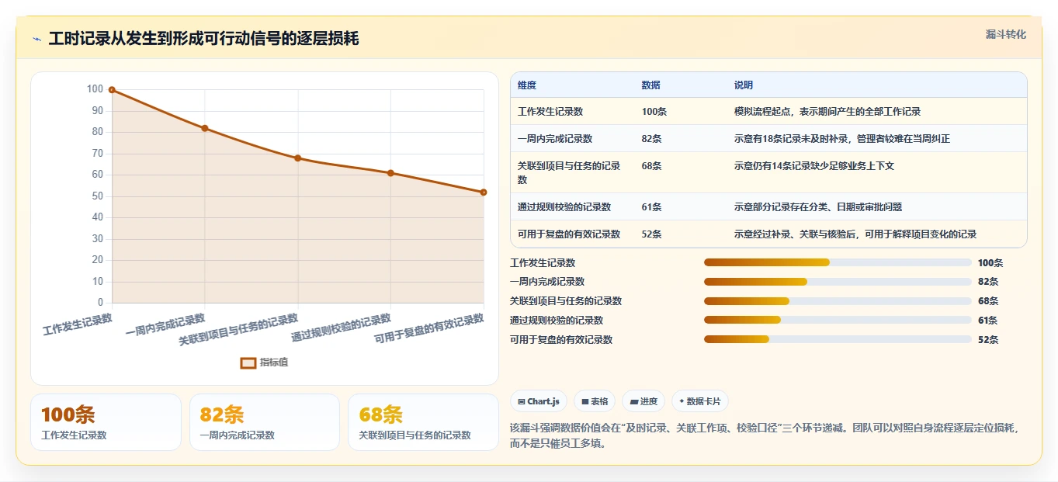Click the data point at value 100
Image resolution: width=1058 pixels, height=482 pixels.
coord(112,90)
